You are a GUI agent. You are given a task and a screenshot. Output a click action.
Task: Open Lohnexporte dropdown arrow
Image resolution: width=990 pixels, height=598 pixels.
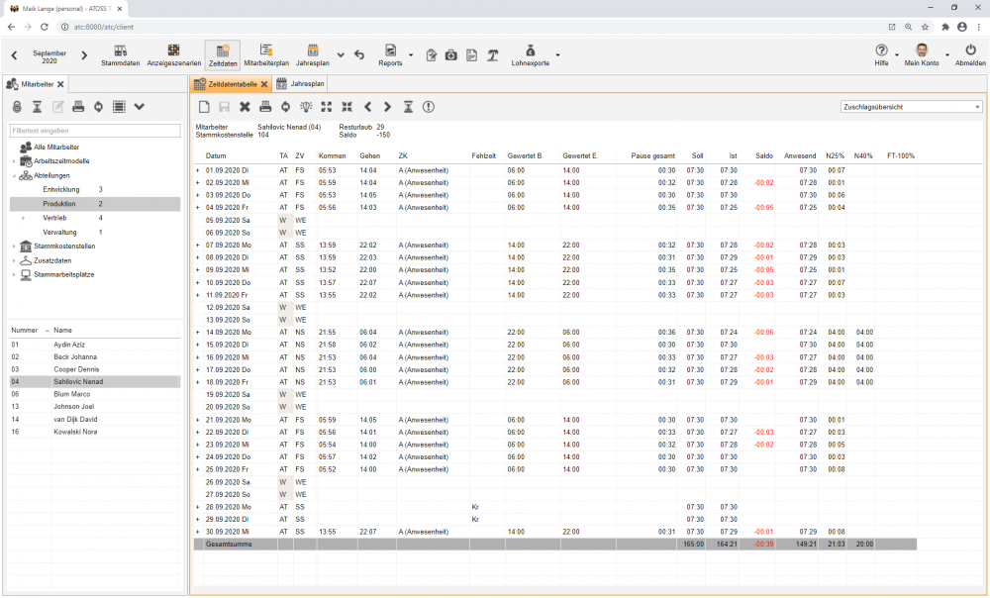pyautogui.click(x=557, y=55)
